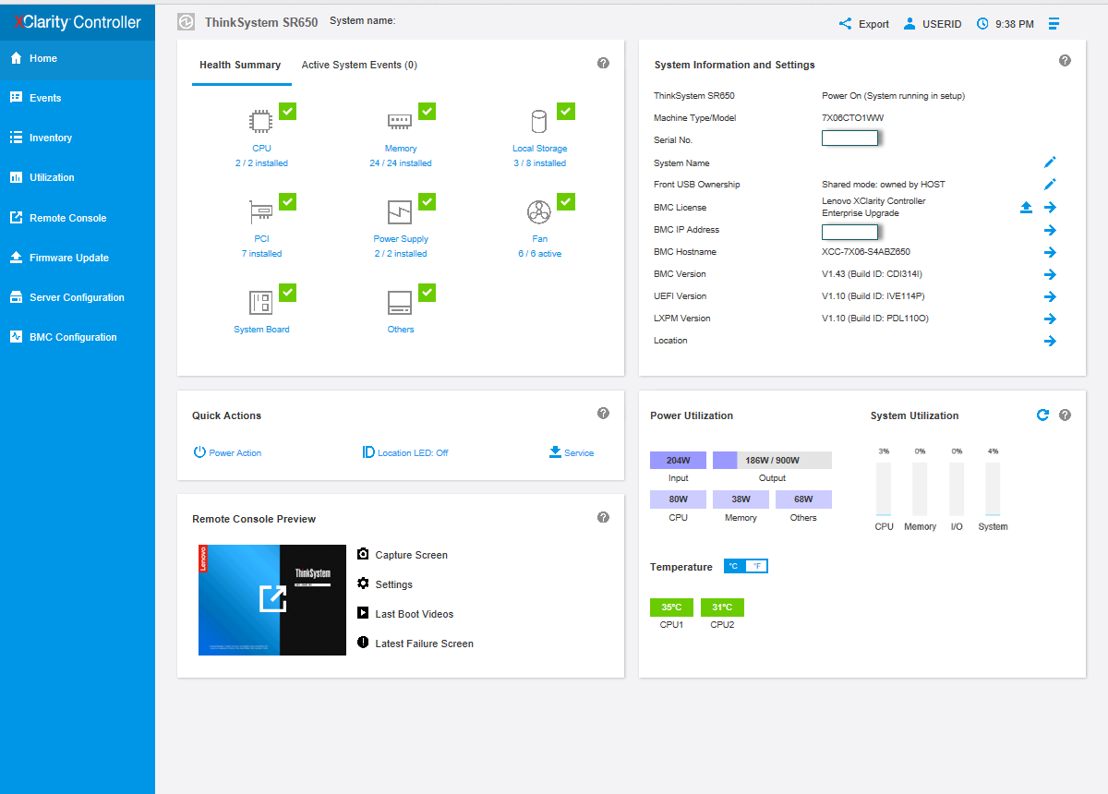Click the CPU system utilization bar
The height and width of the screenshot is (794, 1108).
884,489
